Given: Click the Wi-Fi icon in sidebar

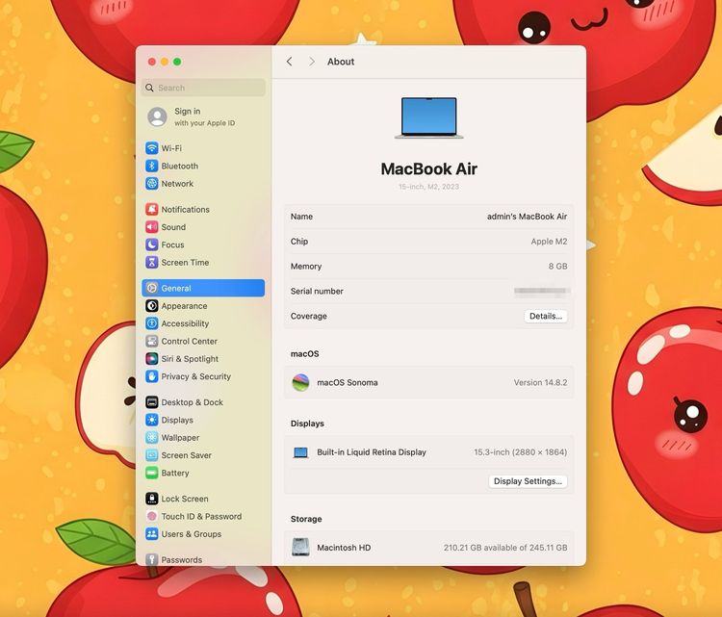Looking at the screenshot, I should click(151, 148).
